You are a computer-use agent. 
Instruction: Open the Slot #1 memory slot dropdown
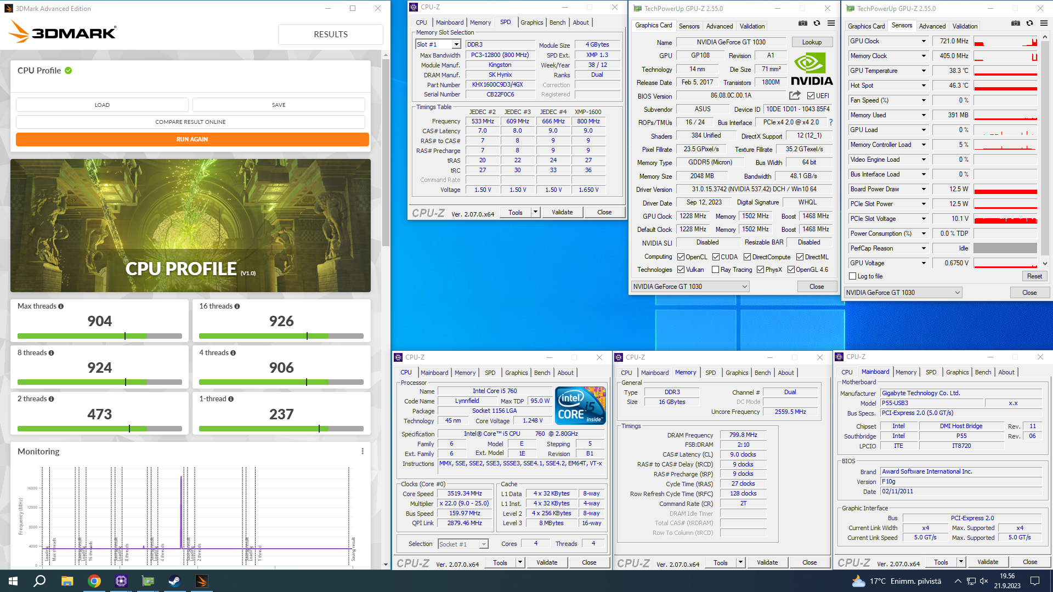[456, 44]
